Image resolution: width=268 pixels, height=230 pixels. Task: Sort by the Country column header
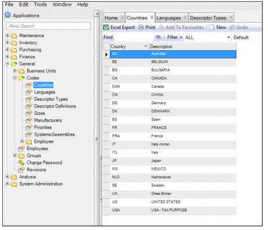[x=129, y=46]
